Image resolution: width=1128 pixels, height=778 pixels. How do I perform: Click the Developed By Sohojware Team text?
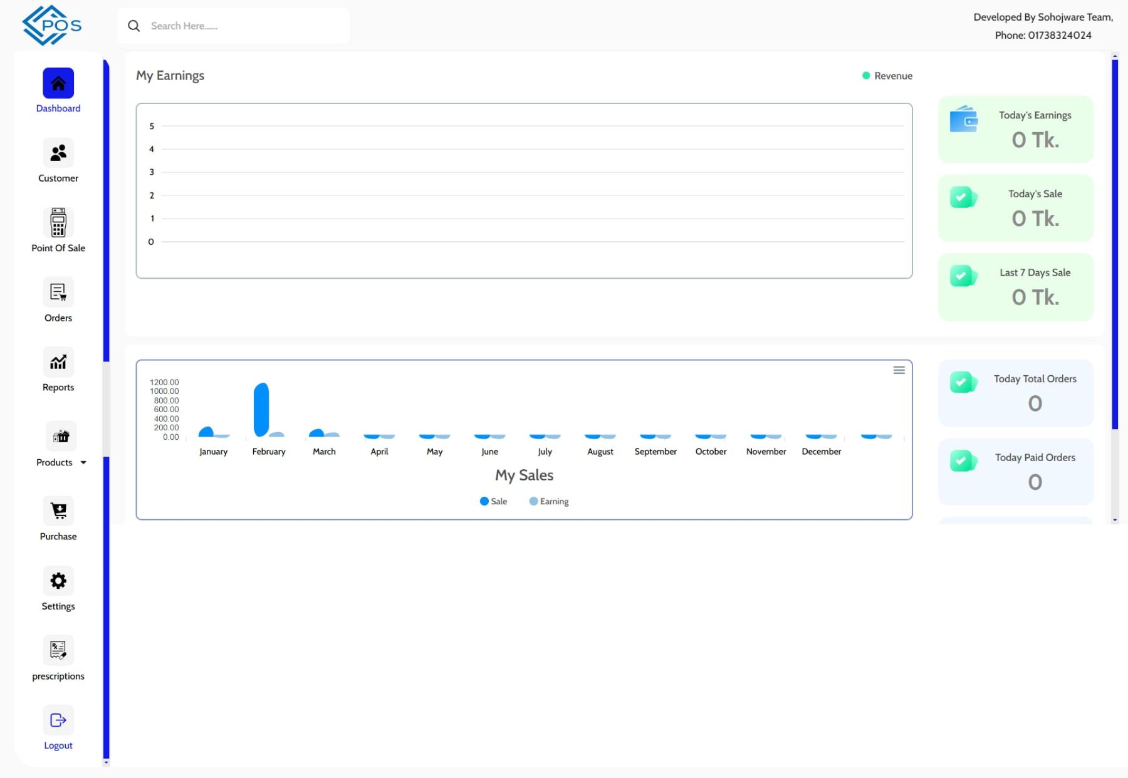[1043, 18]
